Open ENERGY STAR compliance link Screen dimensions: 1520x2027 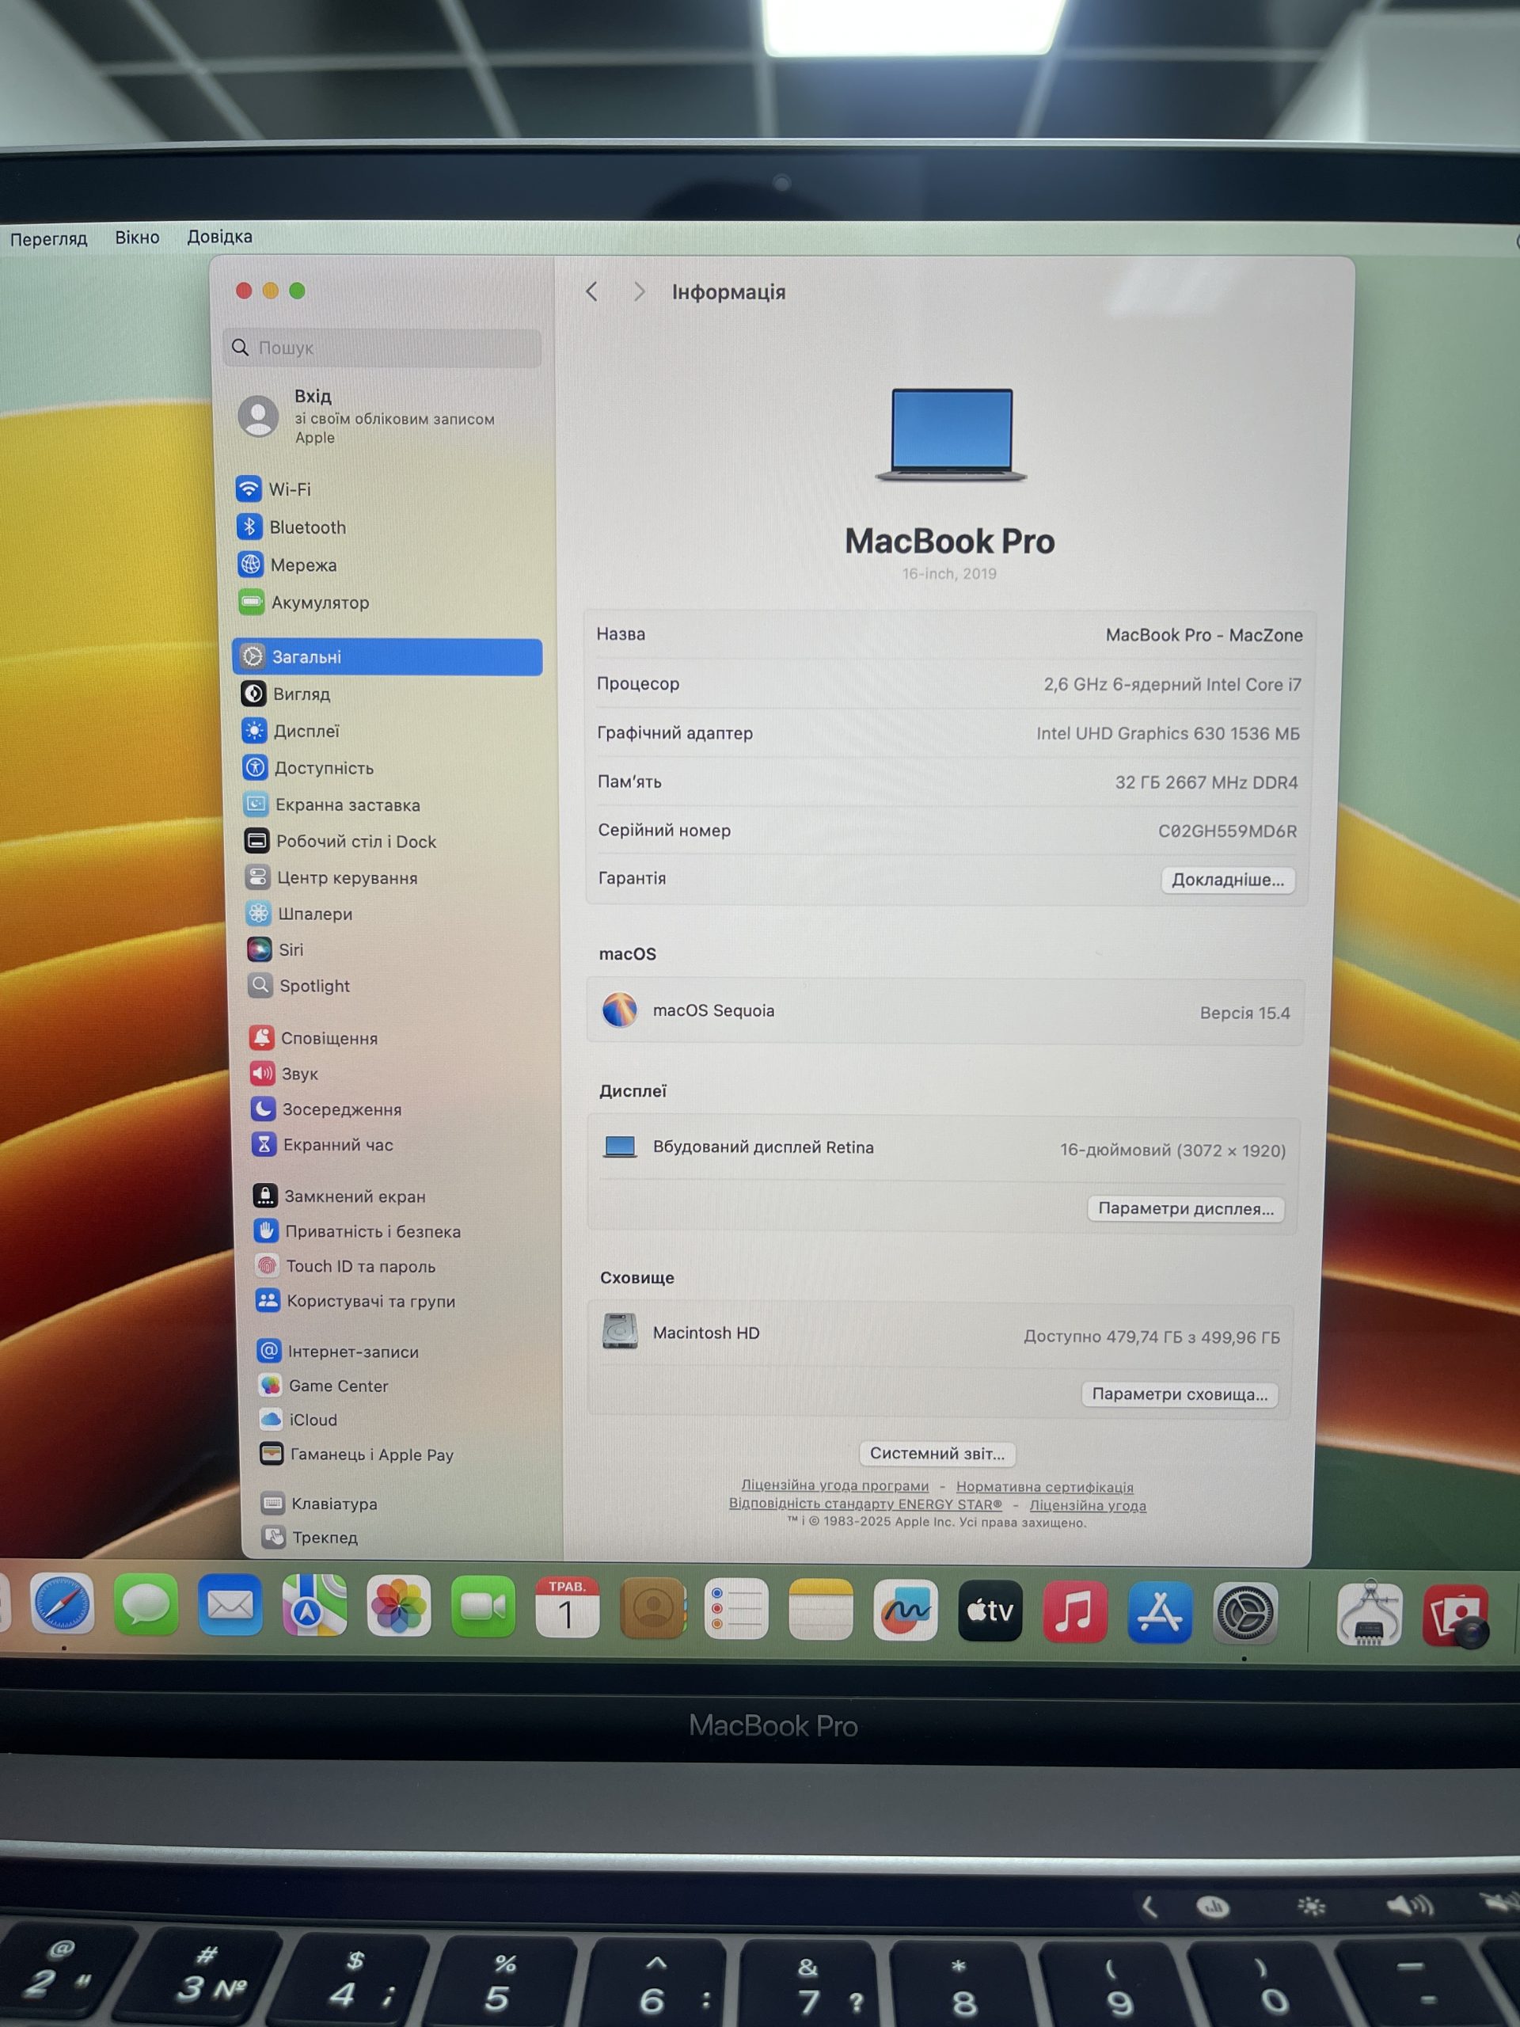point(865,1504)
